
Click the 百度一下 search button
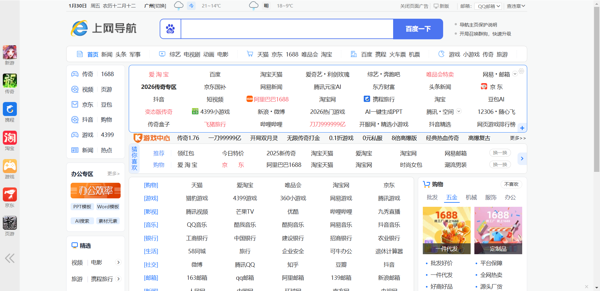[x=418, y=29]
